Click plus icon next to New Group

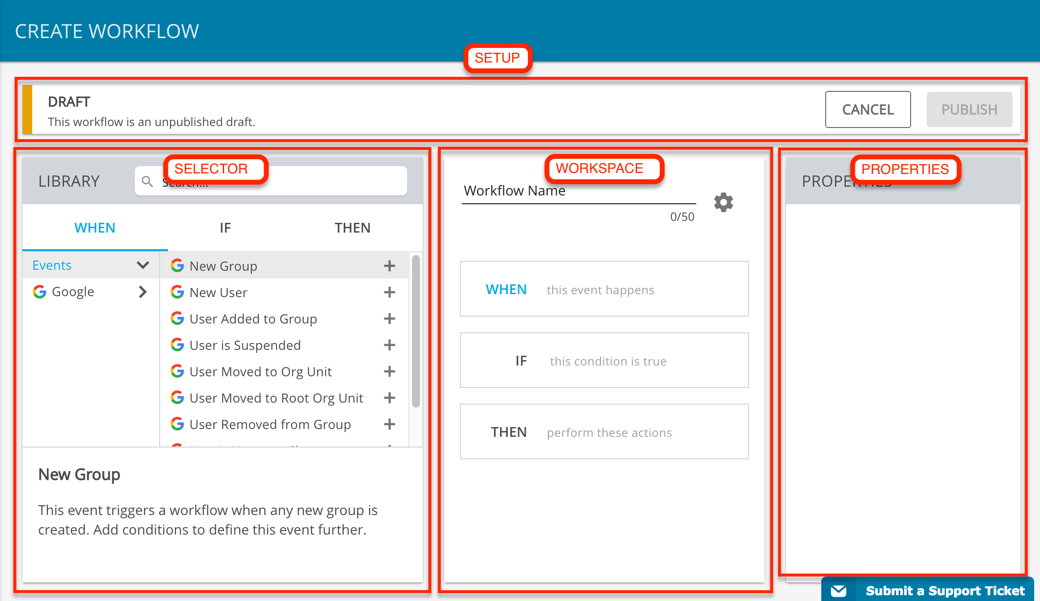pyautogui.click(x=389, y=266)
